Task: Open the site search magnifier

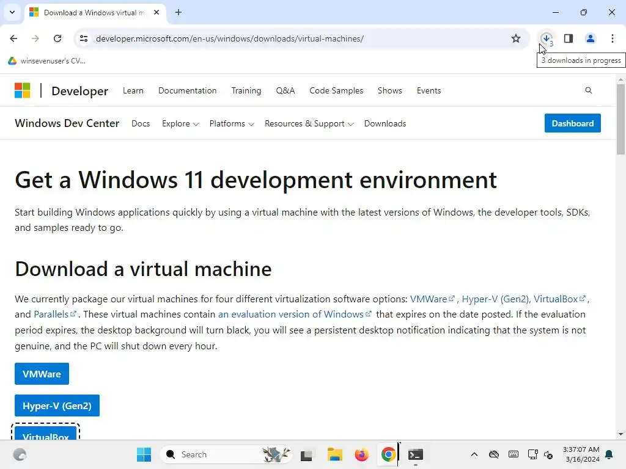Action: [x=589, y=90]
